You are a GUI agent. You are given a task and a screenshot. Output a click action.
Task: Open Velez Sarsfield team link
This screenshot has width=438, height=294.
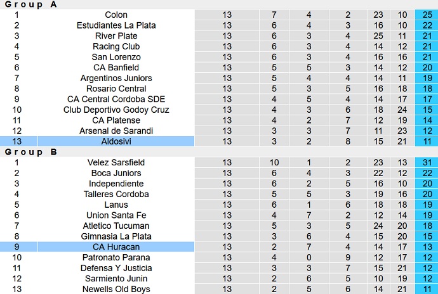point(116,162)
